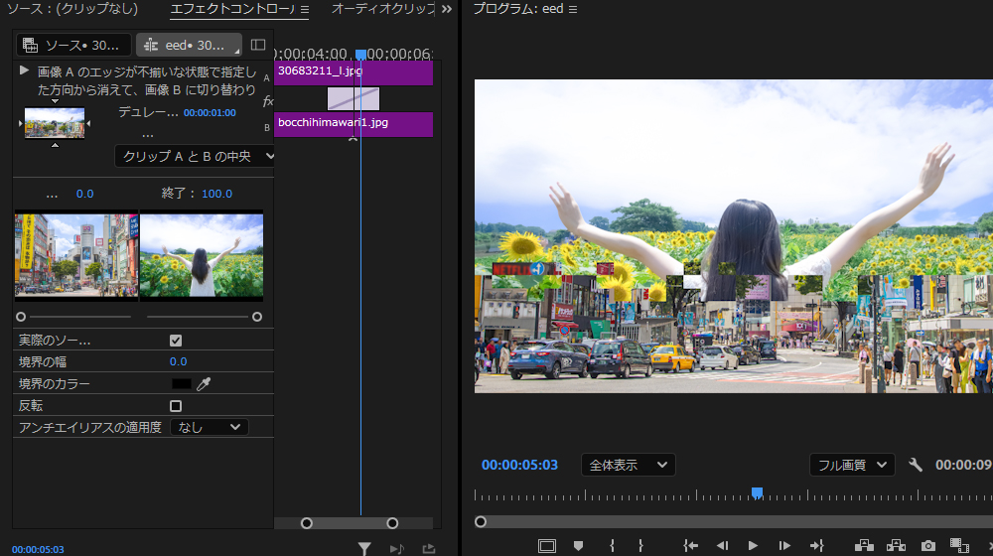The height and width of the screenshot is (556, 993).
Task: Open the エフェクトコントロール panel menu
Action: point(305,10)
